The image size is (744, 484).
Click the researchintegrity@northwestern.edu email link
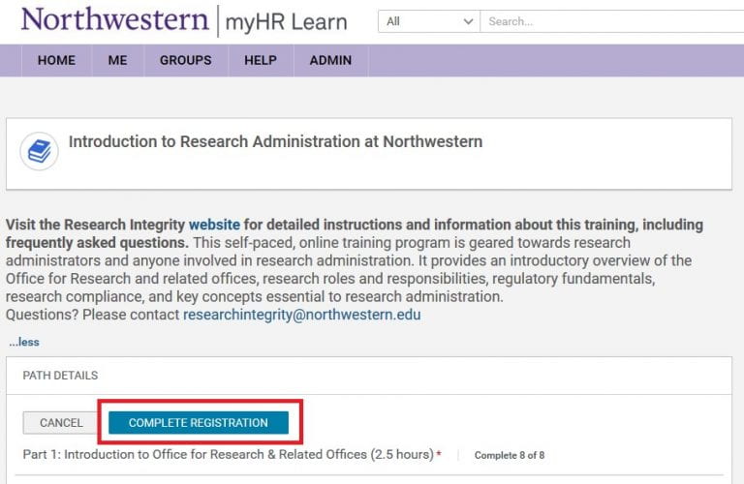(x=302, y=315)
